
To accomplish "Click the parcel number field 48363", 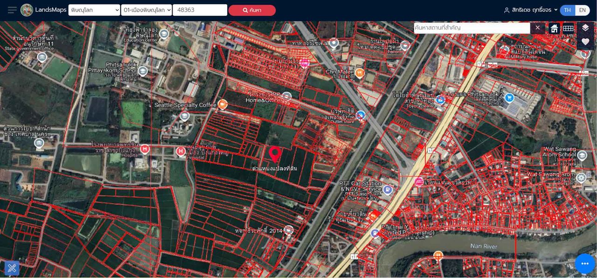I will 200,10.
